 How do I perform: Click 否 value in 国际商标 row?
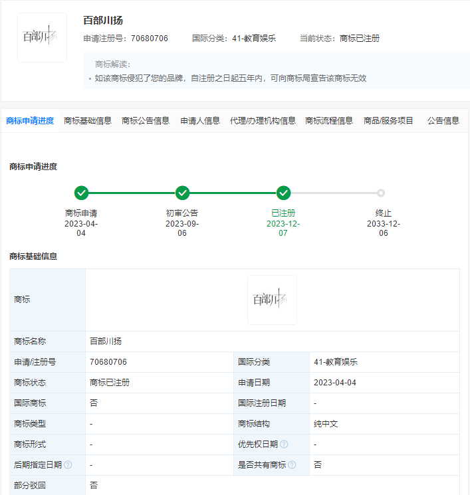coord(94,403)
